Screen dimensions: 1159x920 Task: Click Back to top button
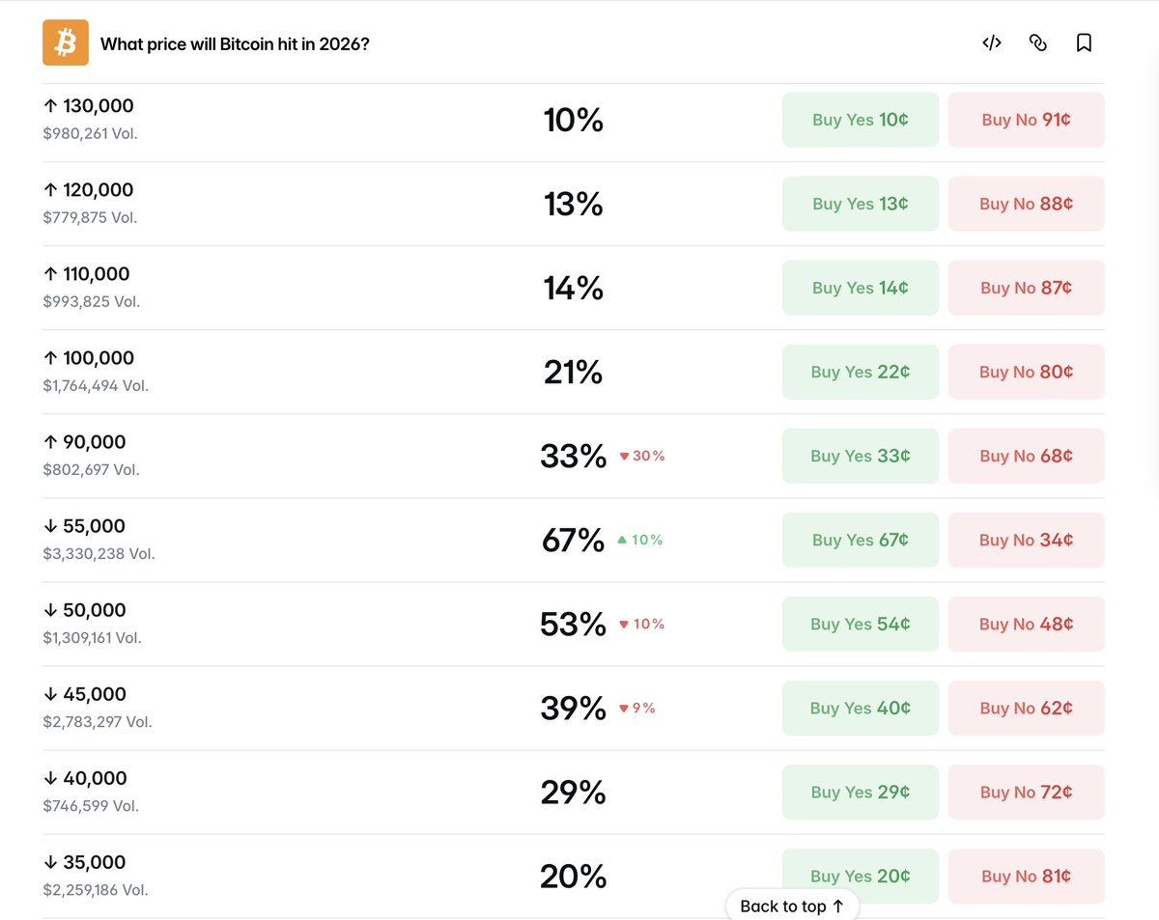[x=792, y=906]
